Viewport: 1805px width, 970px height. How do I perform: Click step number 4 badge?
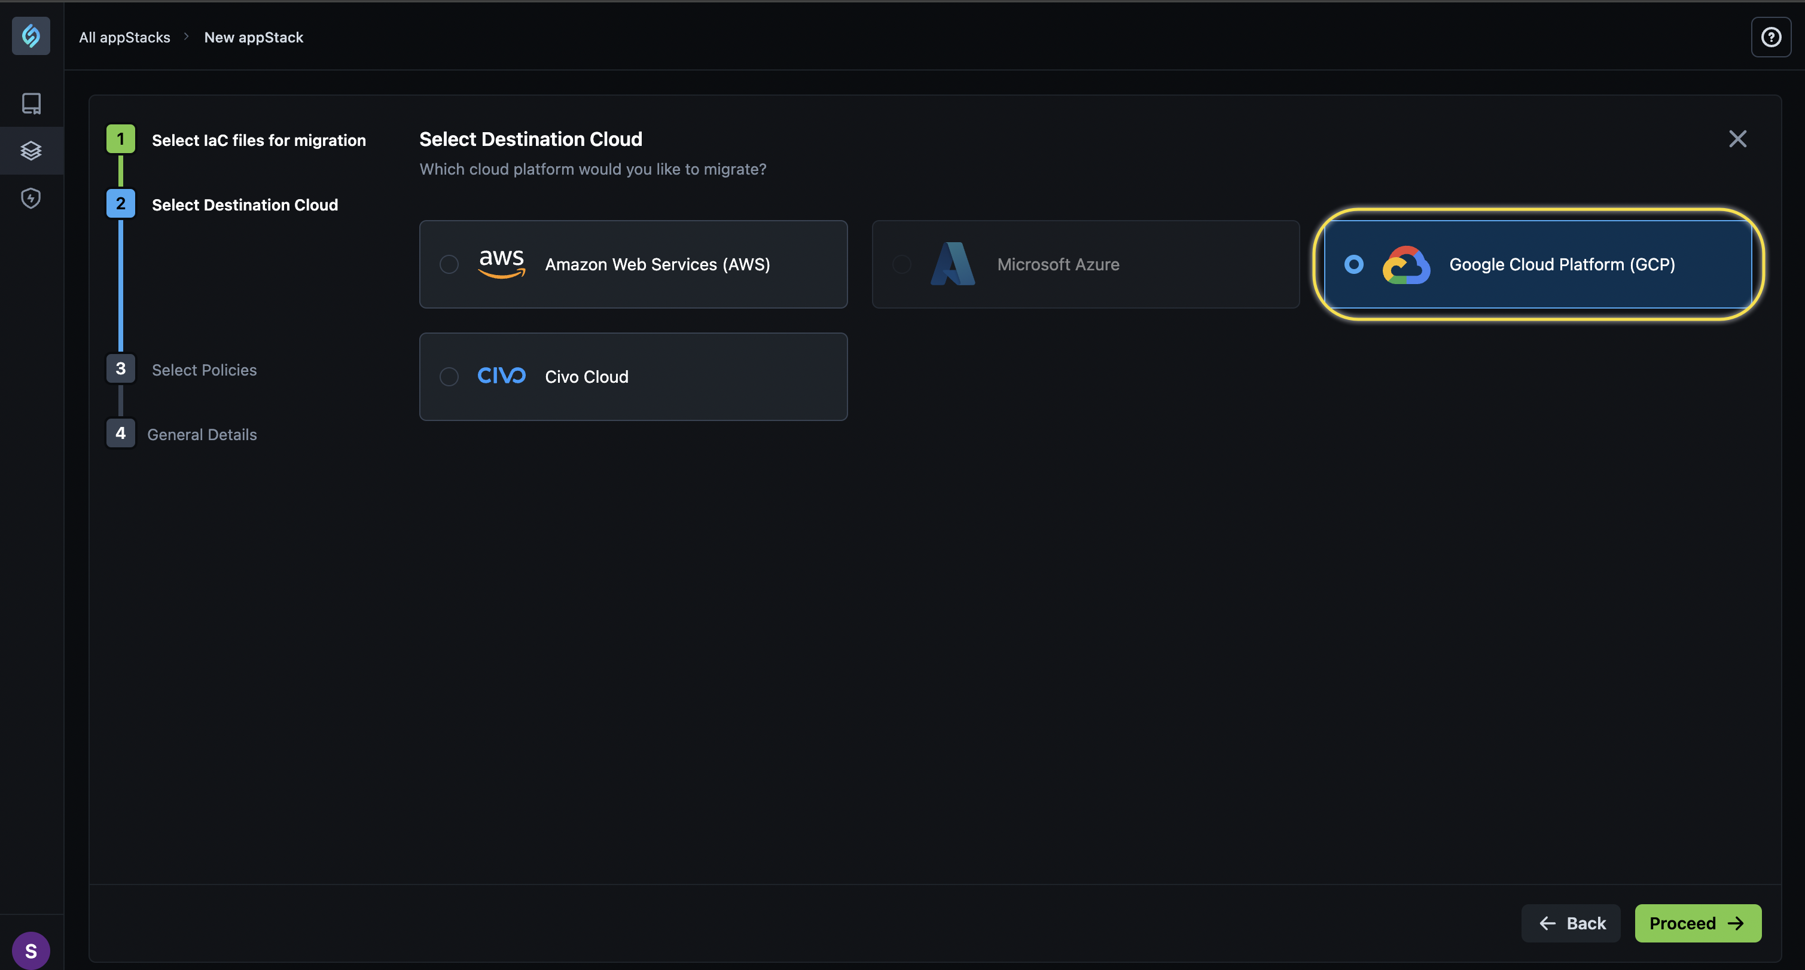tap(121, 433)
